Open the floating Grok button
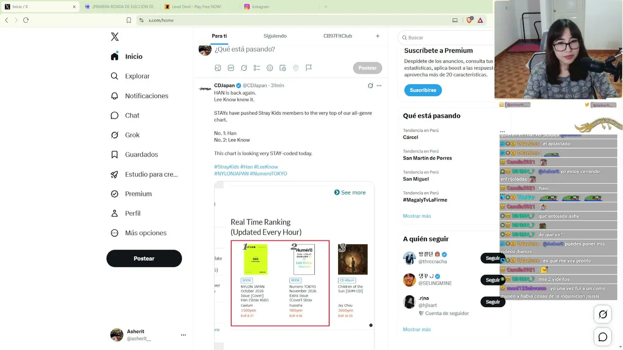The image size is (623, 350). click(603, 315)
